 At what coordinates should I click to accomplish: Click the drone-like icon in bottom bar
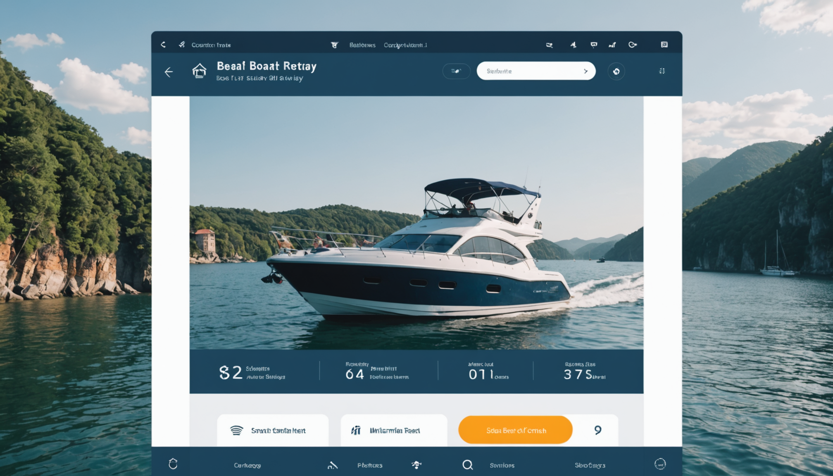click(x=416, y=465)
